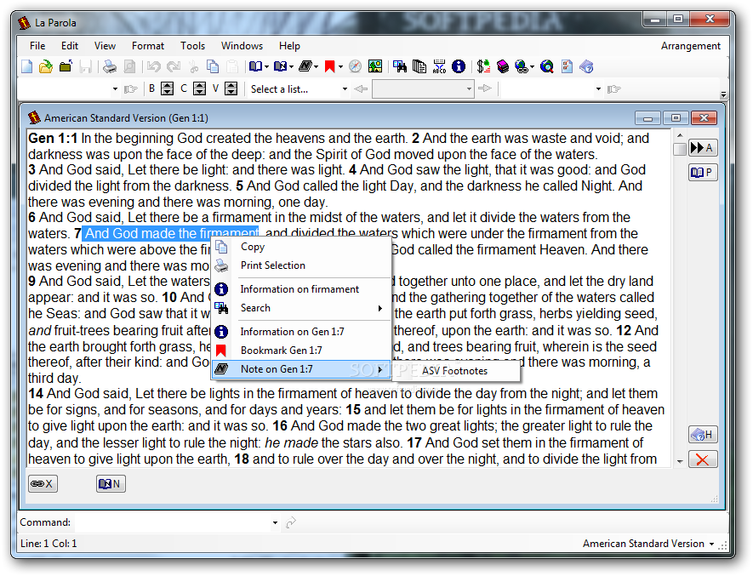The width and height of the screenshot is (753, 576).
Task: Select Information on Gen 1:7
Action: pyautogui.click(x=301, y=332)
